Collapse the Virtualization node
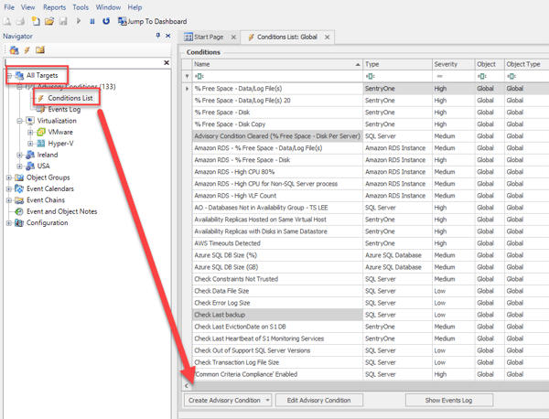 (x=19, y=121)
